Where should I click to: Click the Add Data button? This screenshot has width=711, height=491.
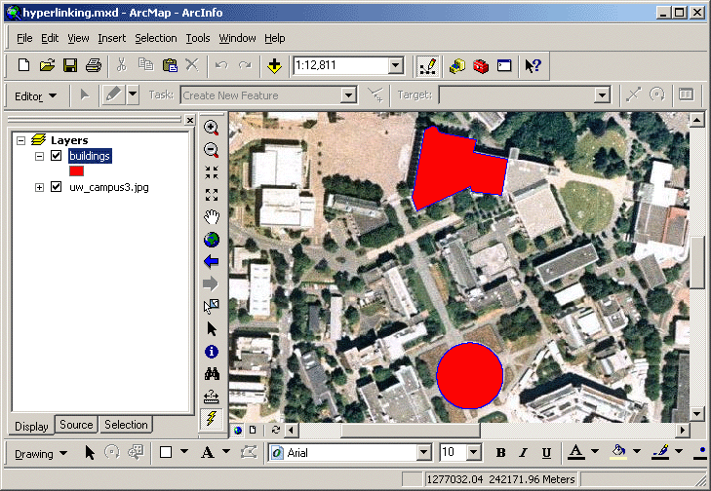click(275, 65)
